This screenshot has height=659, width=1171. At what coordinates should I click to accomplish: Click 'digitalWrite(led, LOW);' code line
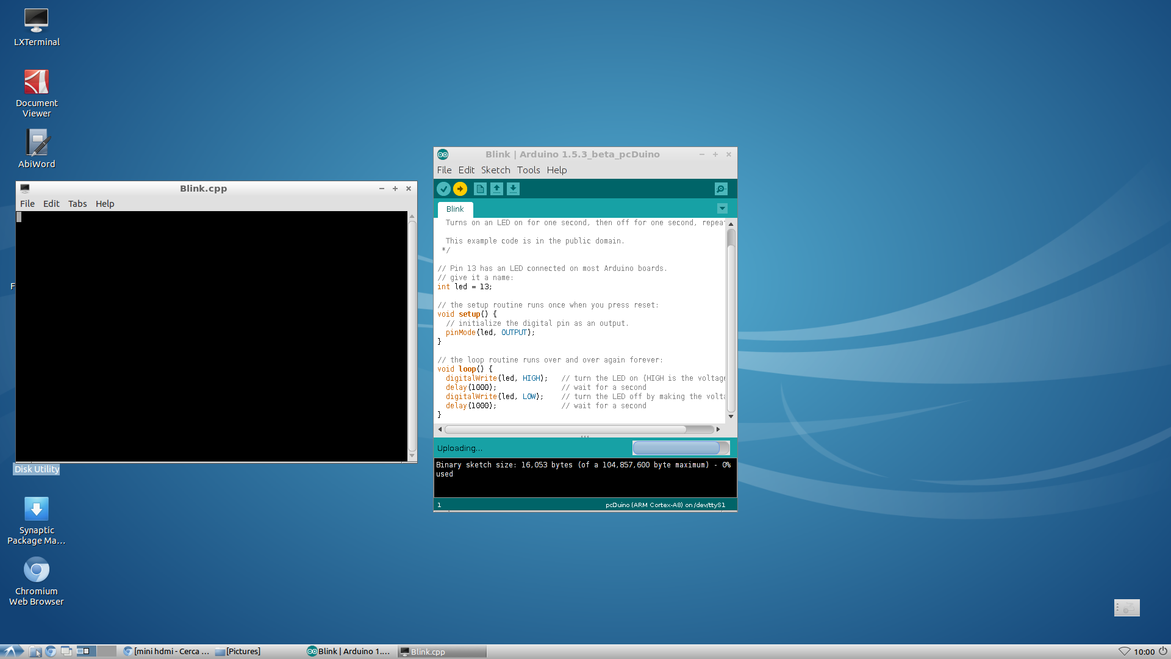point(494,397)
